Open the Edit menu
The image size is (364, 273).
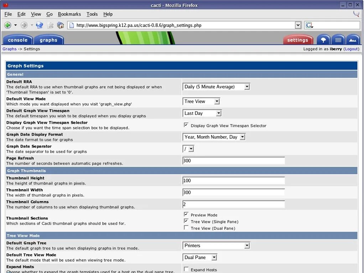point(21,14)
